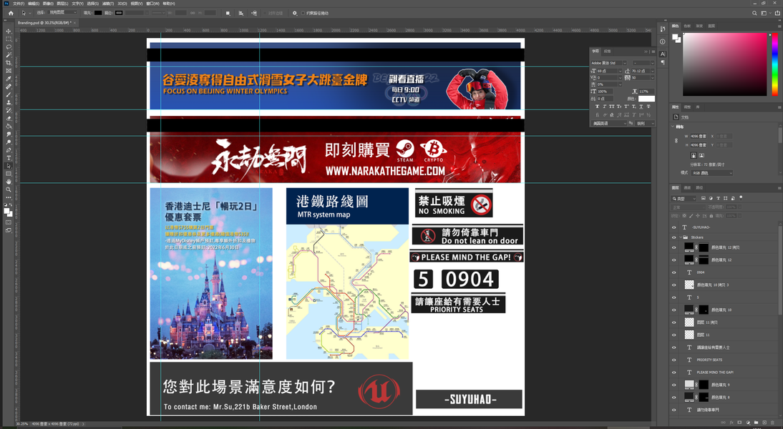Open the search icon at top right
This screenshot has width=783, height=429.
point(754,13)
